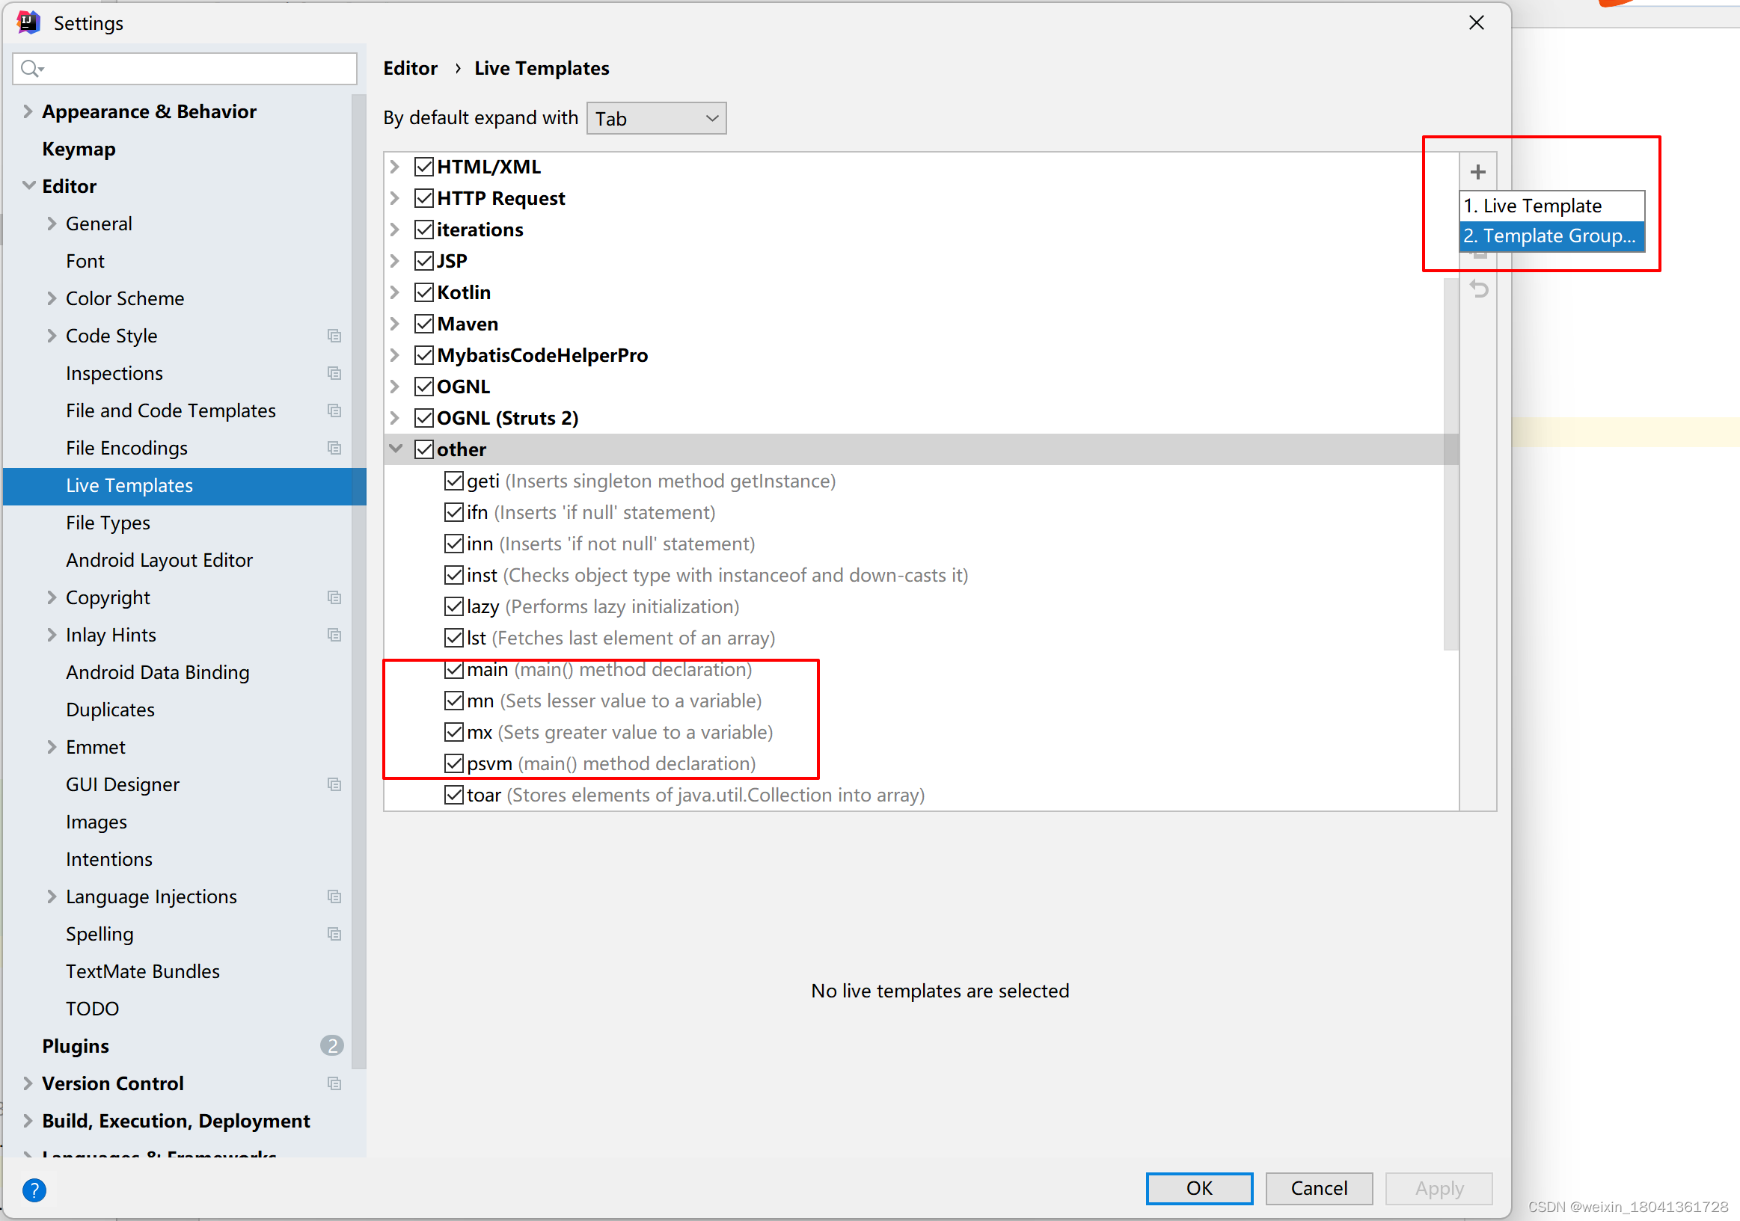Viewport: 1740px width, 1221px height.
Task: Expand the JSP template group
Action: (x=395, y=260)
